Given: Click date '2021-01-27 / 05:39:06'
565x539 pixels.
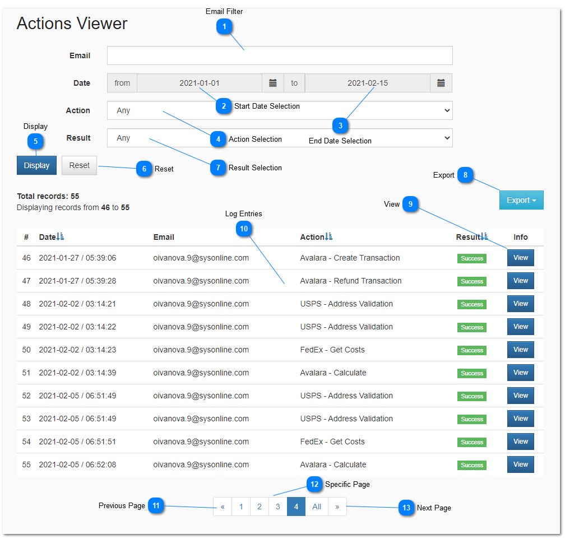Looking at the screenshot, I should coord(77,258).
